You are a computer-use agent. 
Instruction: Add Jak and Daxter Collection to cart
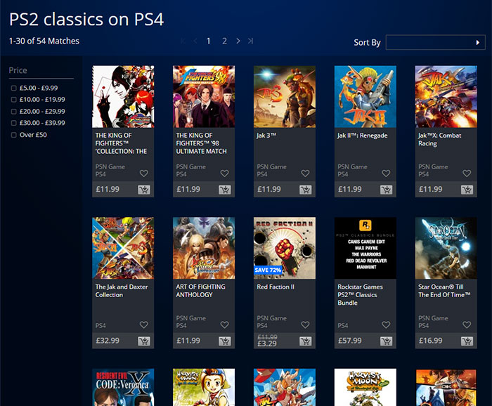(144, 341)
